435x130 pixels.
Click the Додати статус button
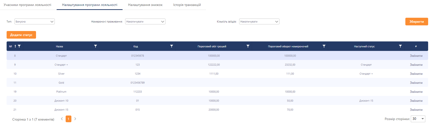click(21, 35)
